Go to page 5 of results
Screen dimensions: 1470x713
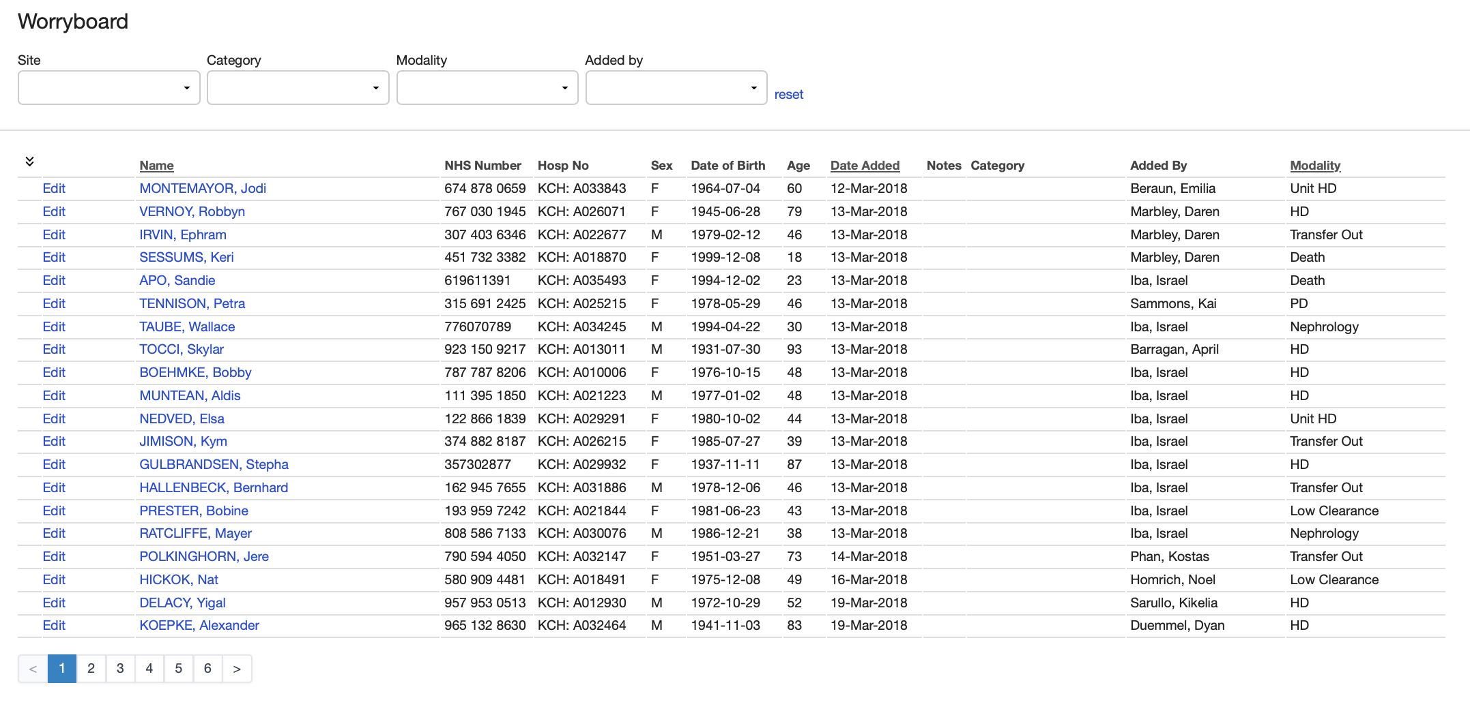179,669
